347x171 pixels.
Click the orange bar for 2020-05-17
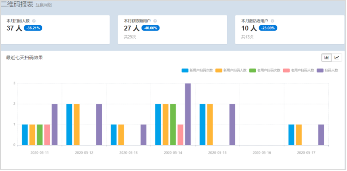(x=299, y=135)
